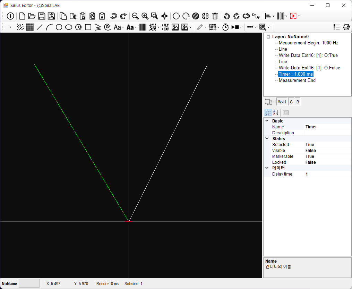The height and width of the screenshot is (289, 352).
Task: Zoom to fit with the rectangle magnifier
Action: [x=155, y=16]
